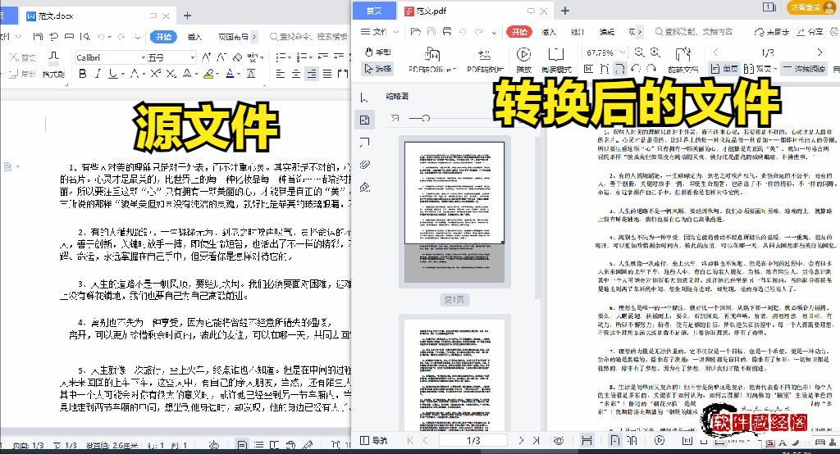The width and height of the screenshot is (840, 454).
Task: Click 旋转文档 rotate document
Action: [x=683, y=60]
